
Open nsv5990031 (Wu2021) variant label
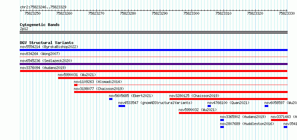tap(77, 75)
